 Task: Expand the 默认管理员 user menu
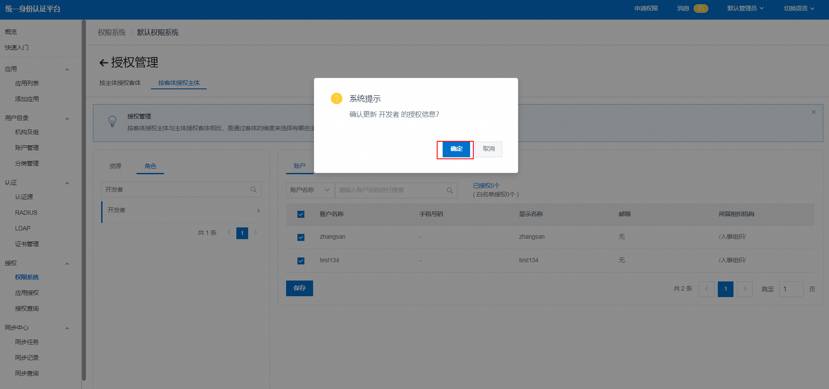point(745,8)
